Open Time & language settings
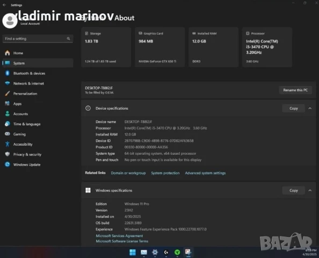Viewport: 319px width, 258px height. click(38, 124)
